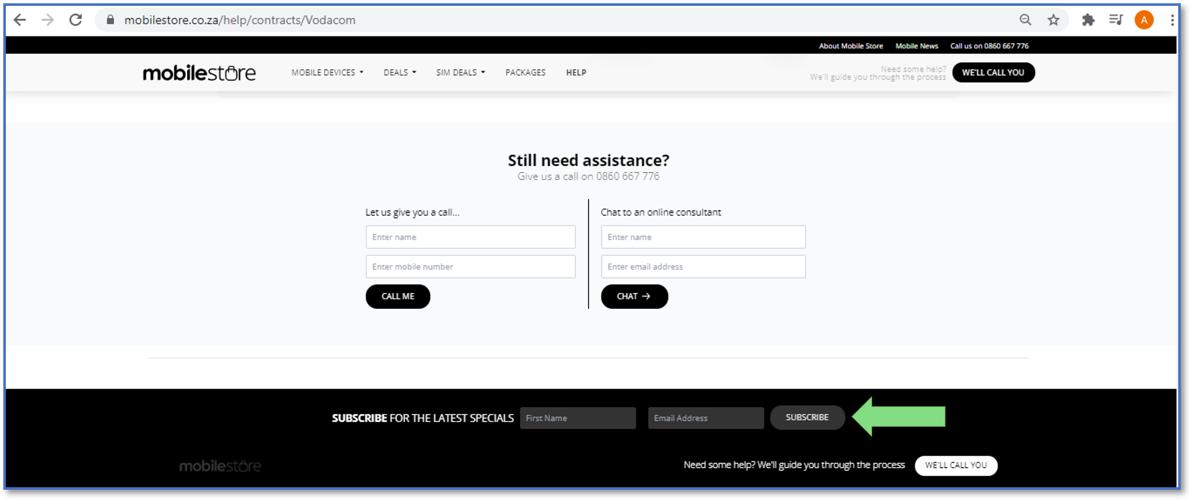The image size is (1191, 500).
Task: Click the CALL ME button
Action: coord(398,296)
